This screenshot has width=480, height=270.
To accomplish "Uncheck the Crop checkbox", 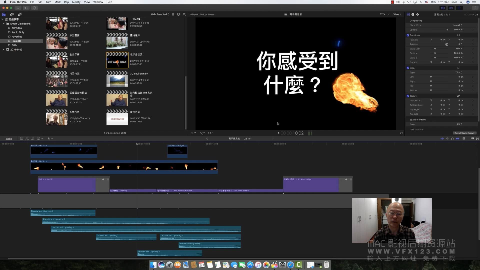I will click(408, 68).
